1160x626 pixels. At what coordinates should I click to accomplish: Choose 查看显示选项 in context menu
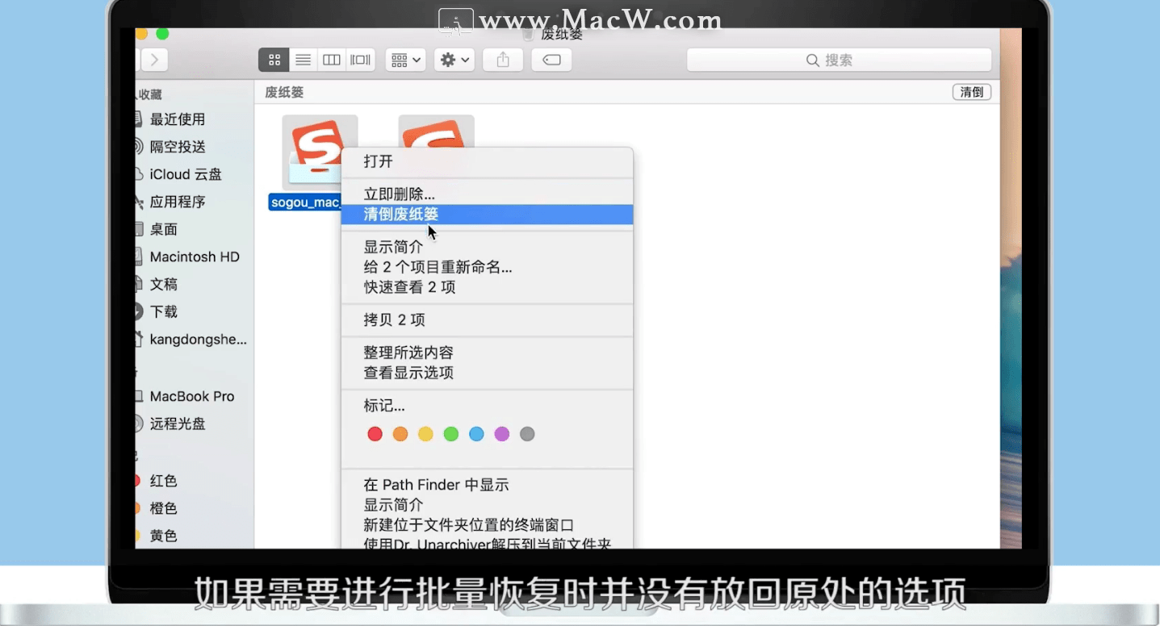point(487,373)
